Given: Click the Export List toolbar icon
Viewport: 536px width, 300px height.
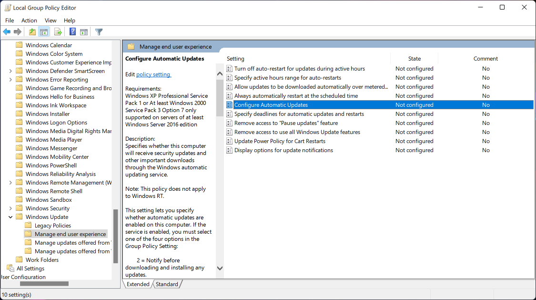Looking at the screenshot, I should click(x=58, y=31).
